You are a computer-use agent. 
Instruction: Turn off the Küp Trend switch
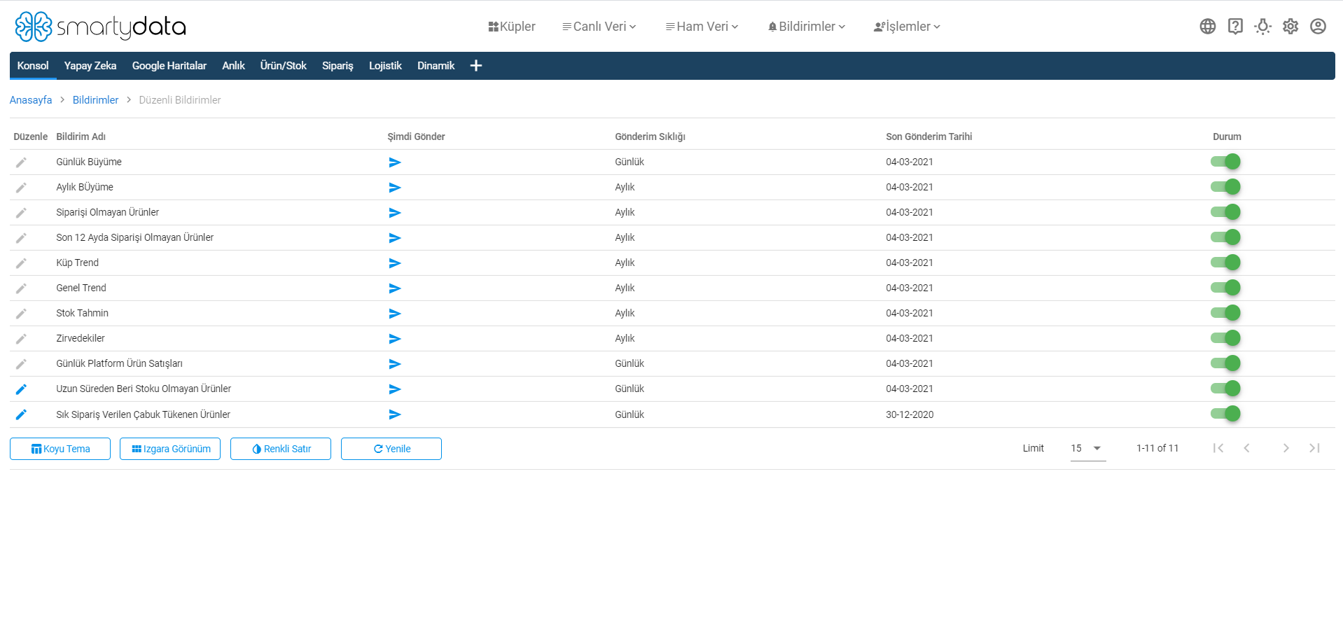pyautogui.click(x=1225, y=263)
